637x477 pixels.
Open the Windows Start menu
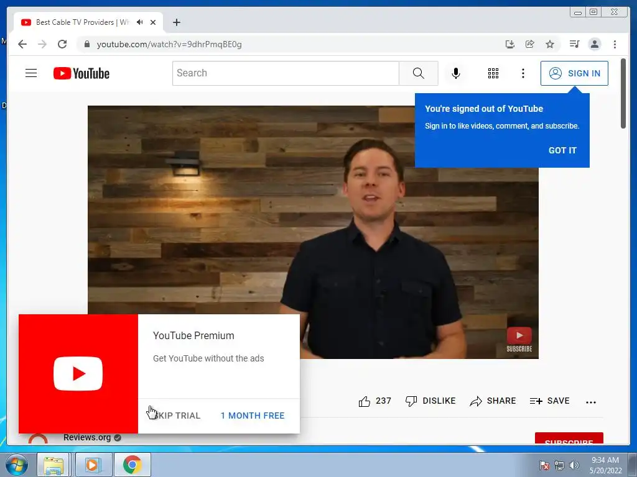click(17, 465)
